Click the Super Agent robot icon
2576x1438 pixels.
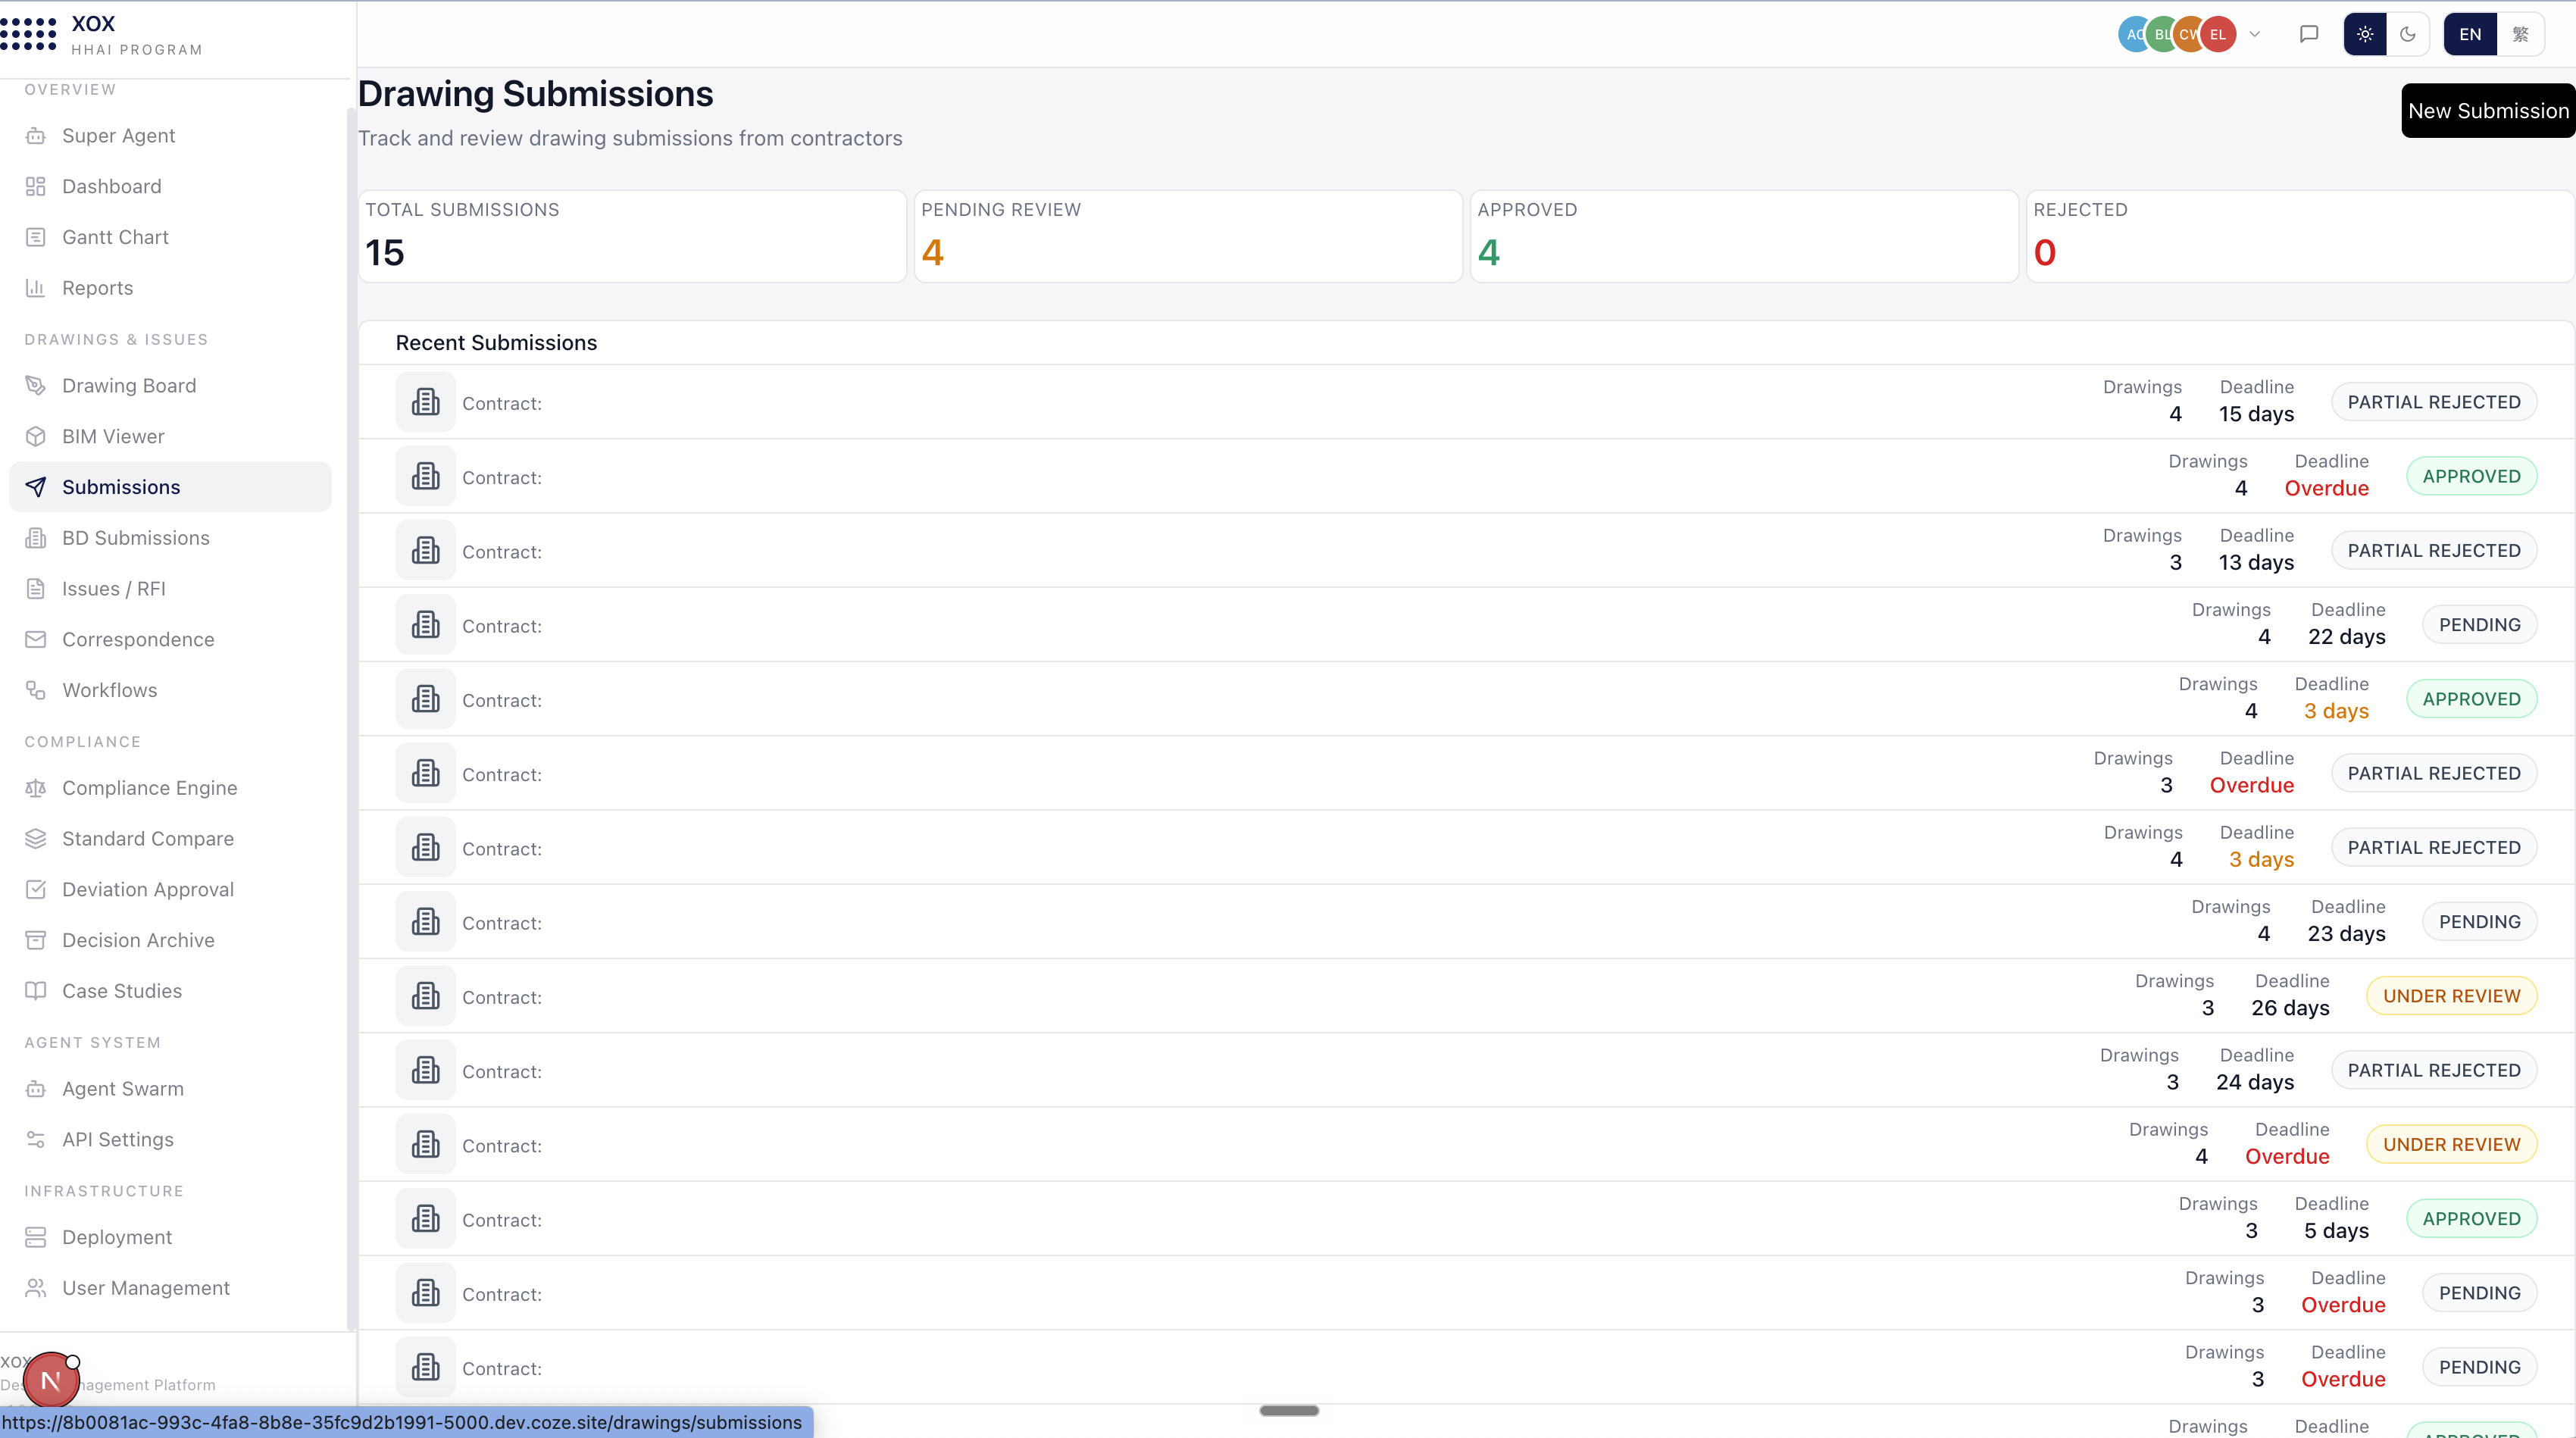(x=36, y=136)
